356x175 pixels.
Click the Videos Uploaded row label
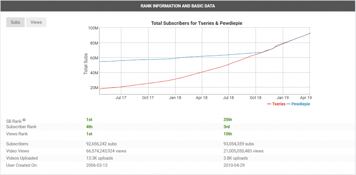click(22, 158)
